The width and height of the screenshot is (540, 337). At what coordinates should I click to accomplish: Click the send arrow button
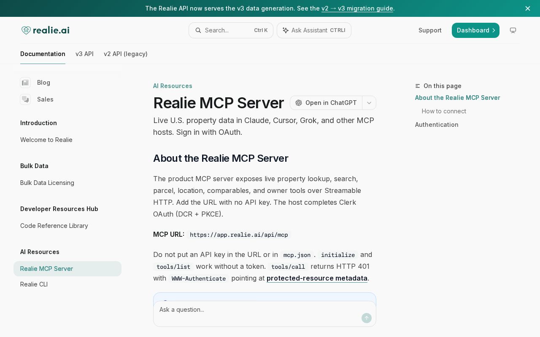pos(367,318)
